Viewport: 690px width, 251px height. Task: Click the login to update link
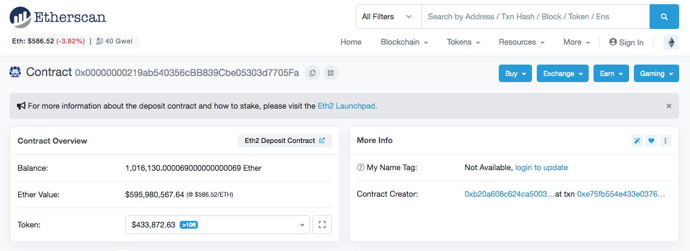pyautogui.click(x=542, y=167)
